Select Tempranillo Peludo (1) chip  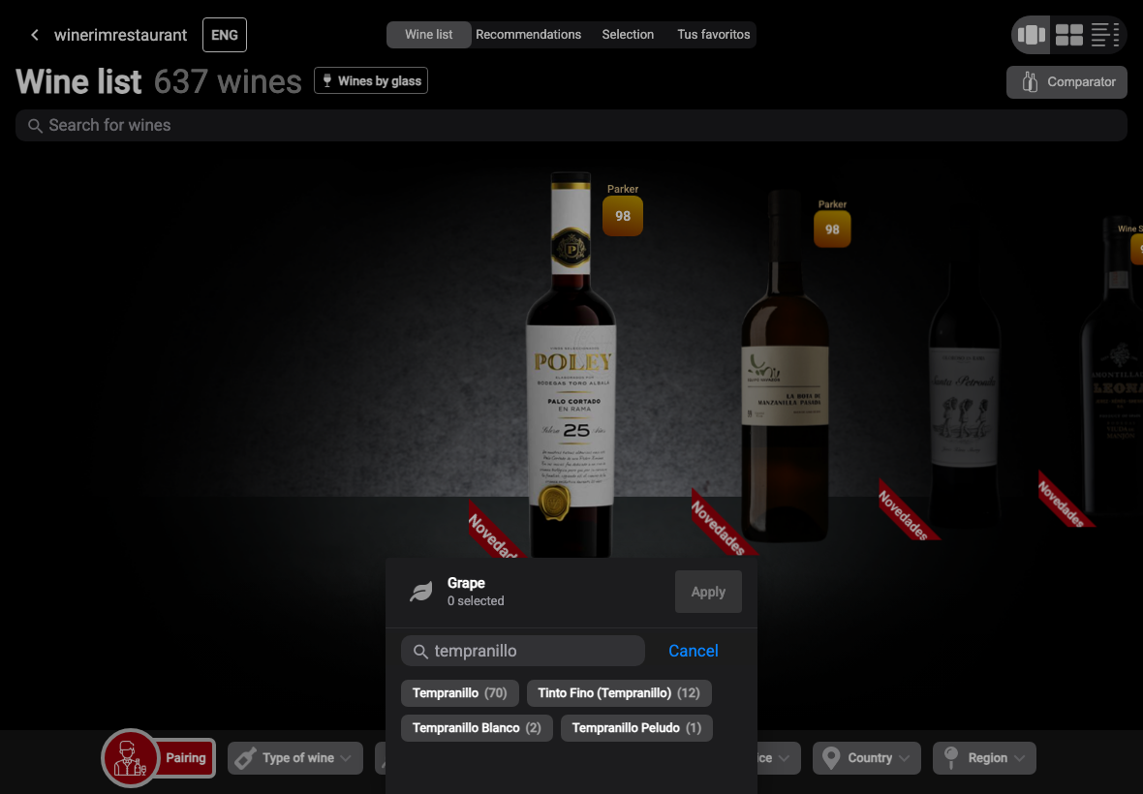(636, 728)
